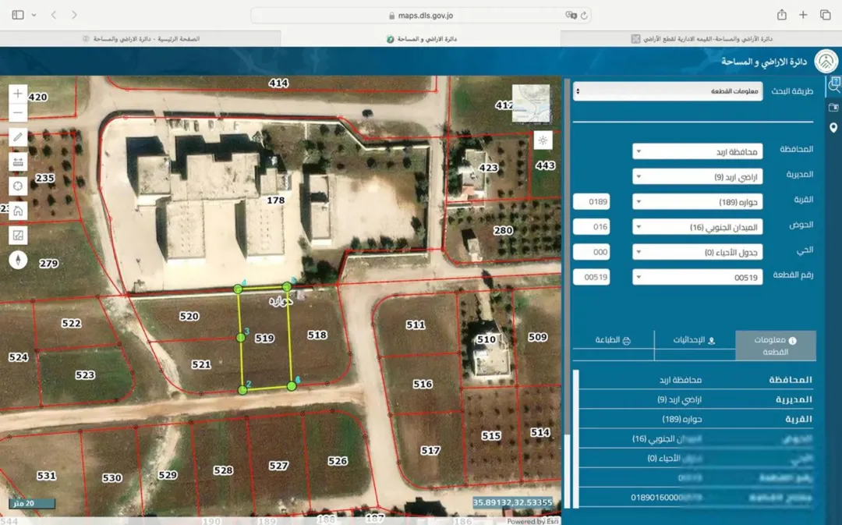
Task: Zoom in on the map with plus
Action: [18, 94]
